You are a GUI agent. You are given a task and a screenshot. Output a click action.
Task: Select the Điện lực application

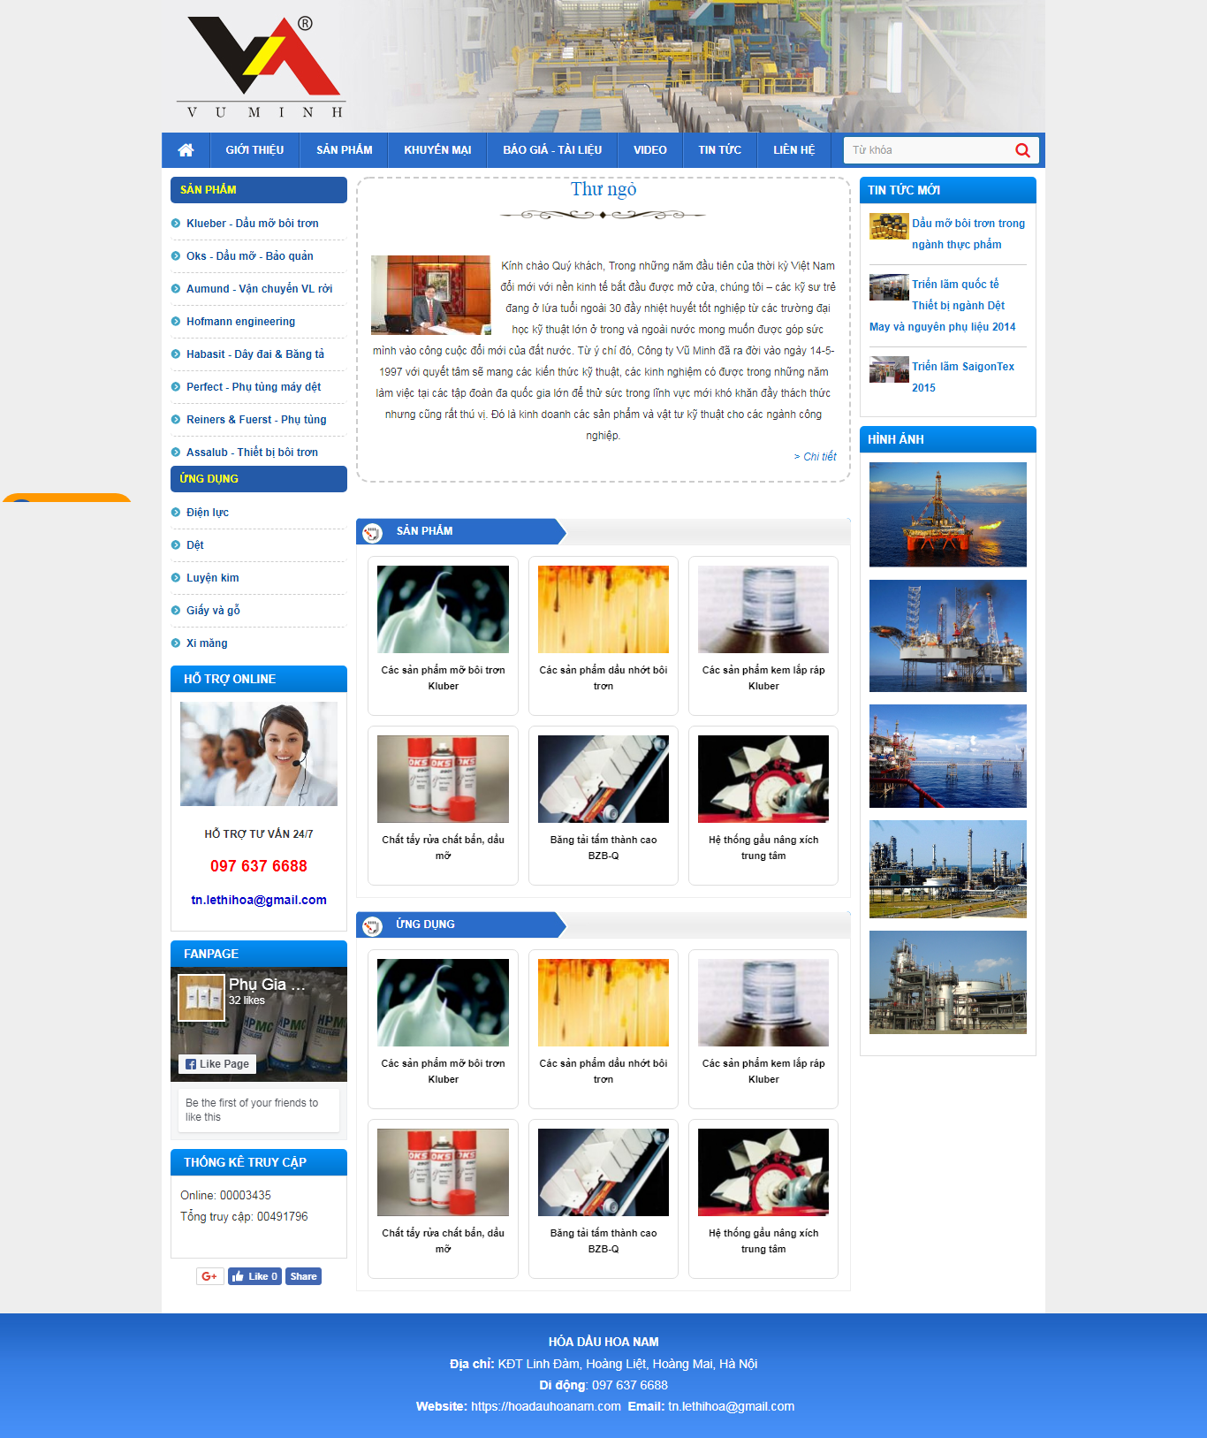pyautogui.click(x=208, y=513)
